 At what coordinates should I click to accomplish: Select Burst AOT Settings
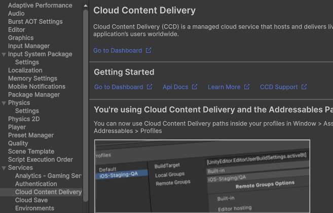point(35,21)
